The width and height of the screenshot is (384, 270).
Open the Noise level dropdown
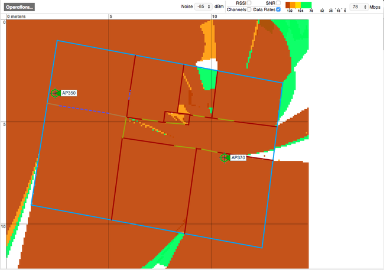click(203, 6)
